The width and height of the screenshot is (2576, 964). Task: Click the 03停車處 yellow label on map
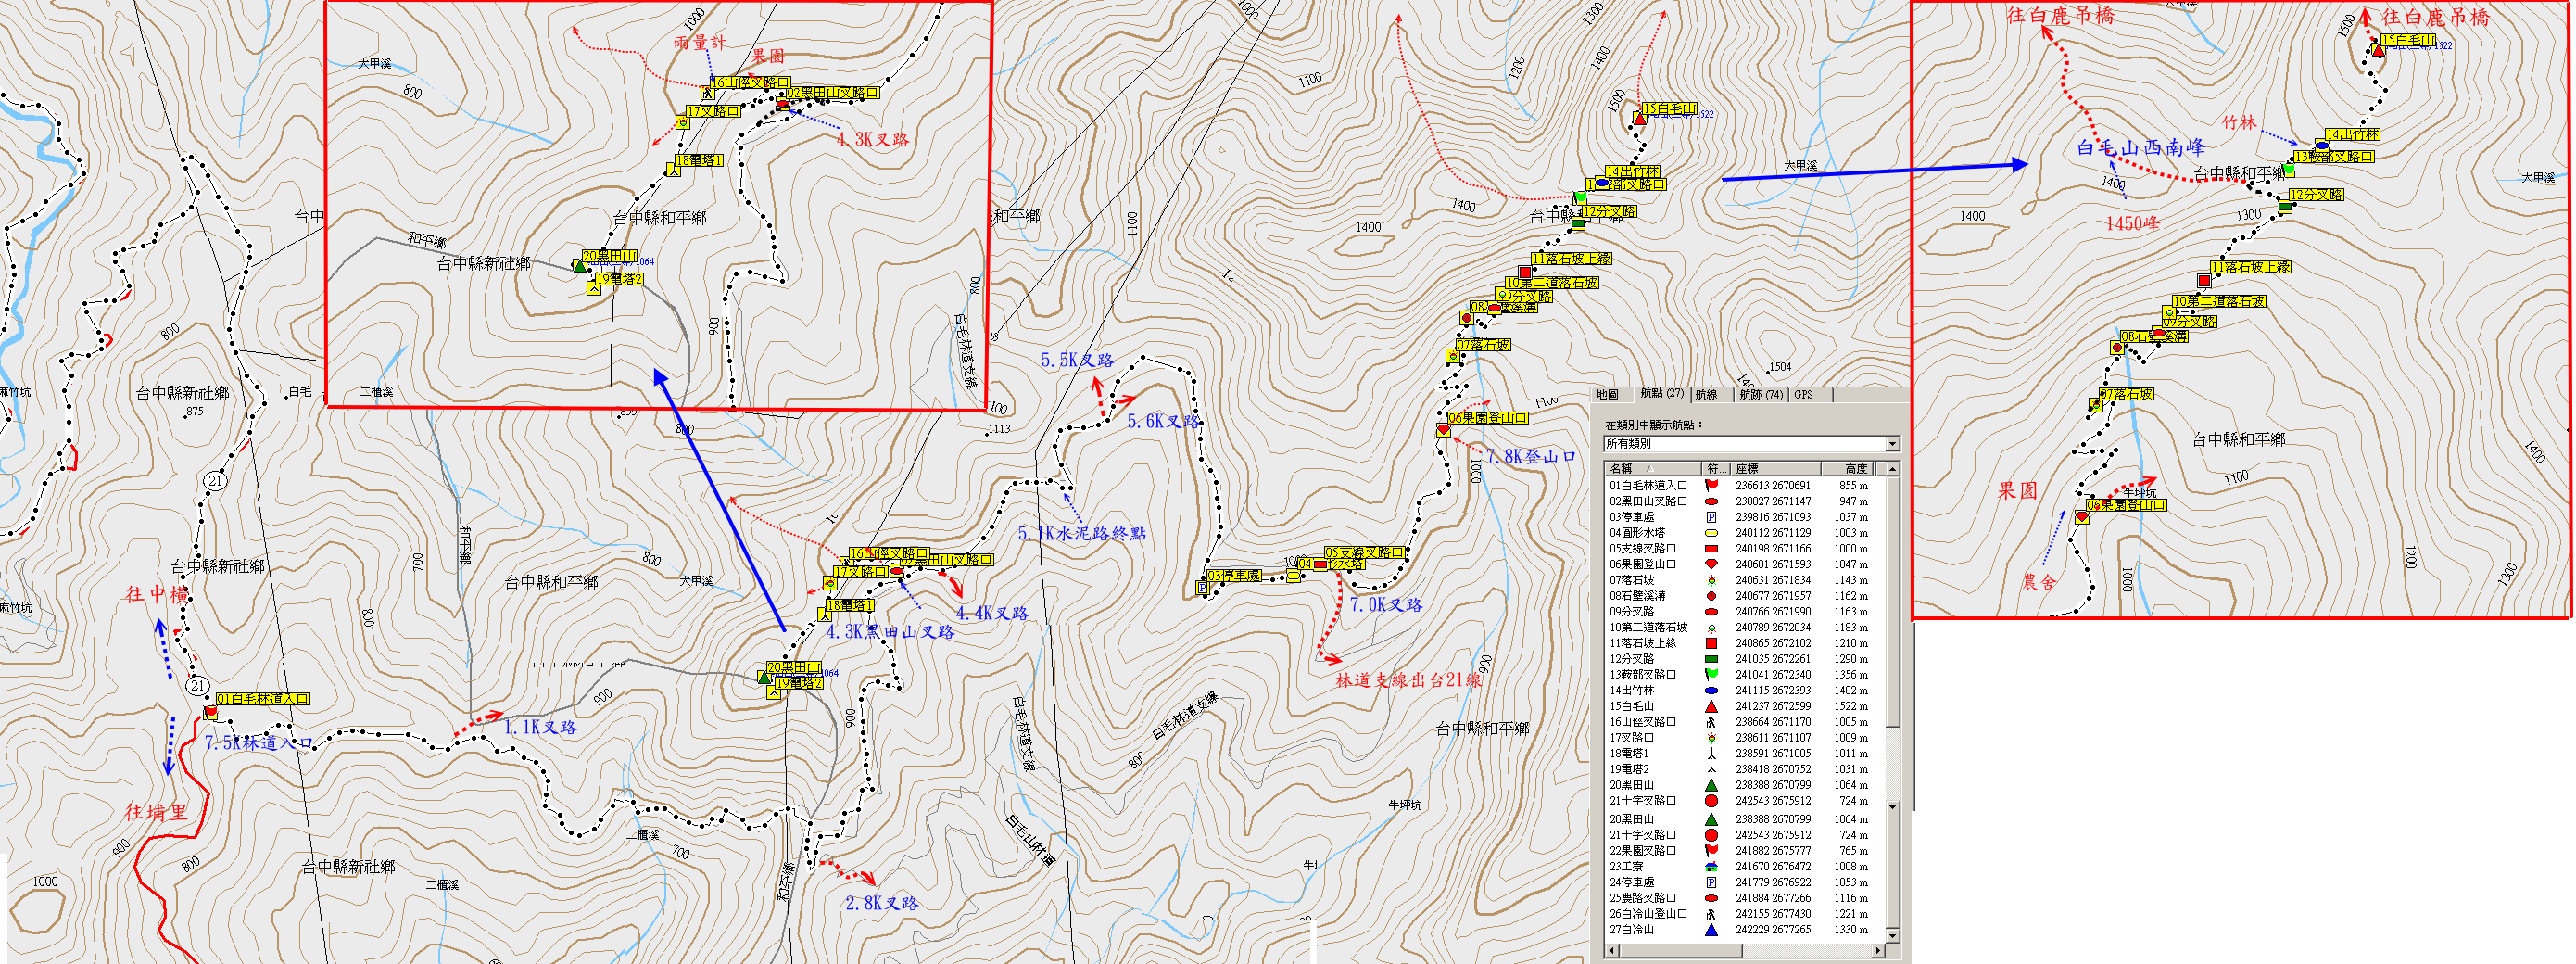click(x=1234, y=576)
